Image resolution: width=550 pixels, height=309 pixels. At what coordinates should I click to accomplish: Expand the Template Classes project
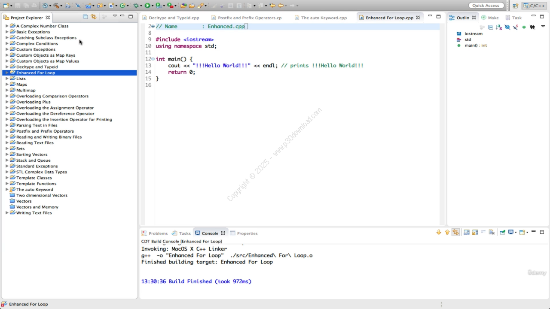tap(7, 178)
